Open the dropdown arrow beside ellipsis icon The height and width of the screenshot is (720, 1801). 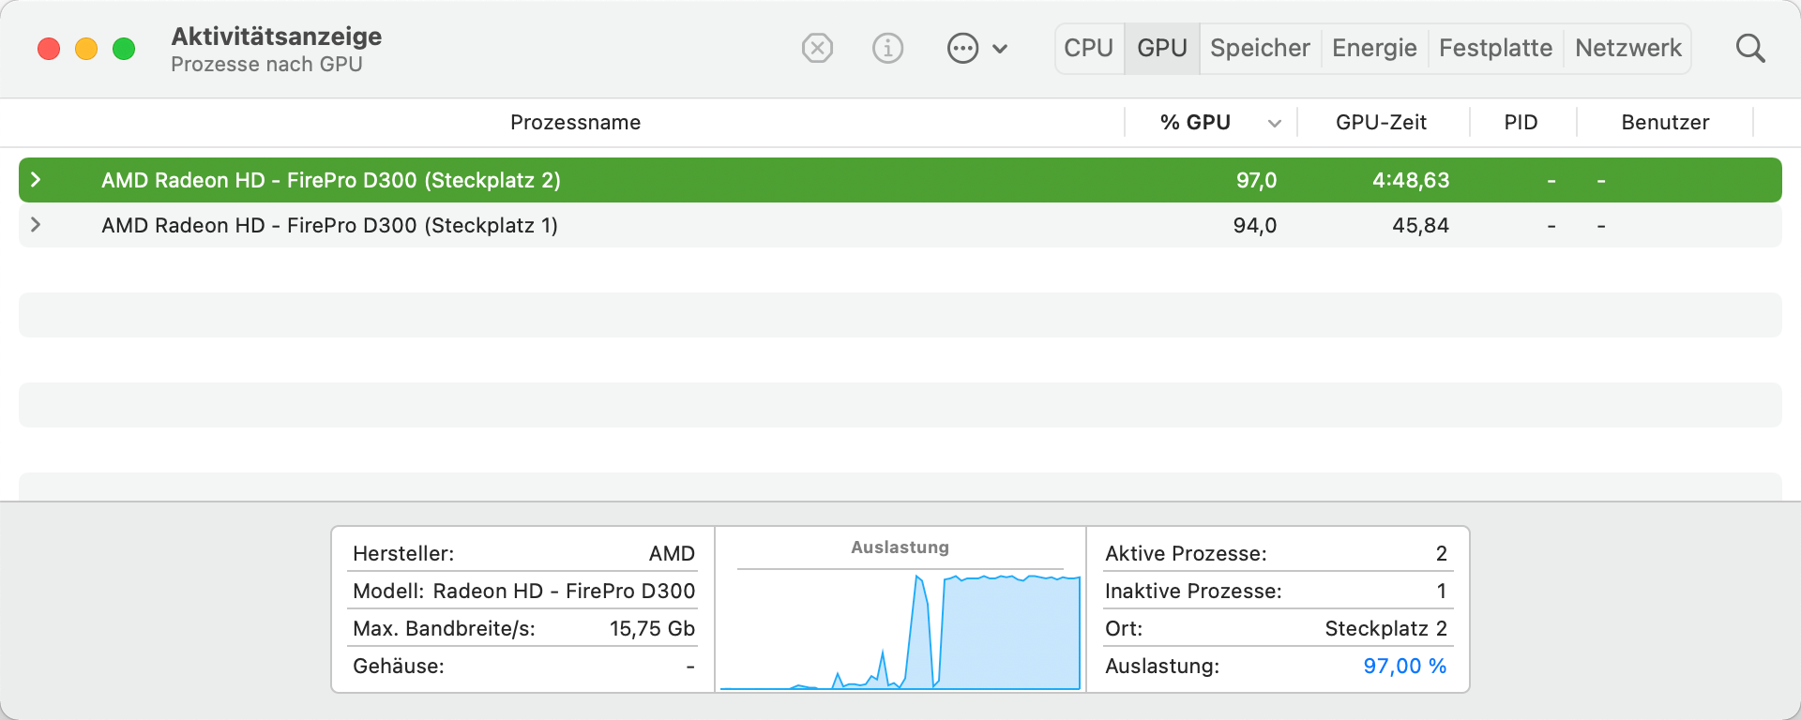[1000, 49]
